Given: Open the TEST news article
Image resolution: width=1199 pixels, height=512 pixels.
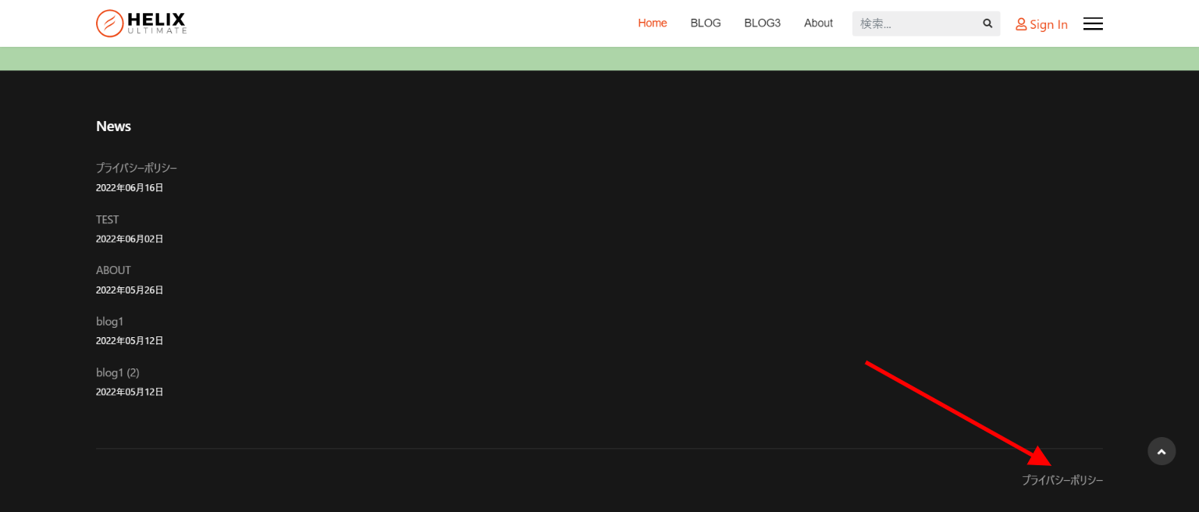Looking at the screenshot, I should [107, 219].
